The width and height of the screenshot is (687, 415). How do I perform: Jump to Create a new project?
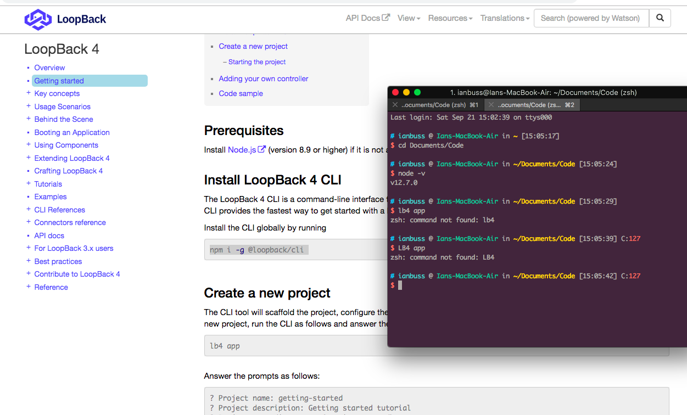tap(253, 46)
